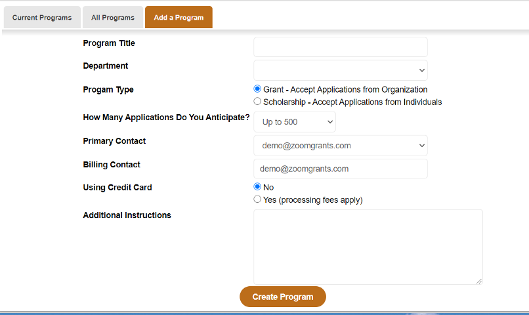Click the Program Title text field
The height and width of the screenshot is (315, 529).
[341, 47]
